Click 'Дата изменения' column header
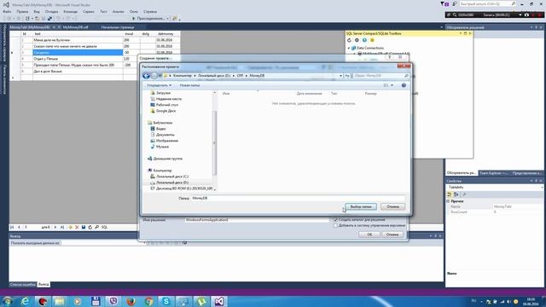This screenshot has width=546, height=307. click(x=309, y=94)
